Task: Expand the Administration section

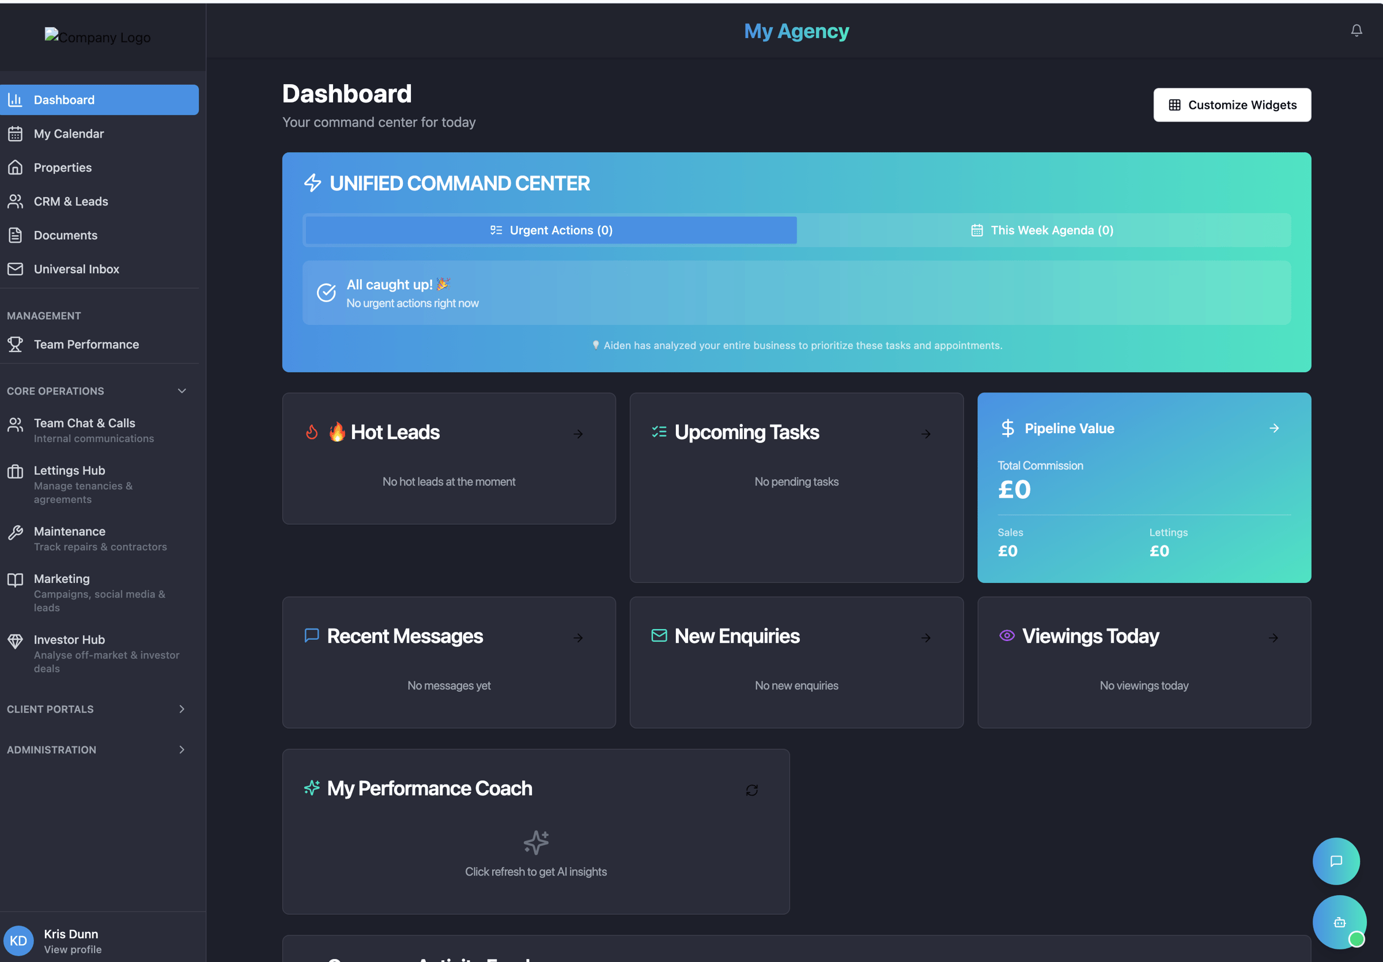Action: [182, 749]
